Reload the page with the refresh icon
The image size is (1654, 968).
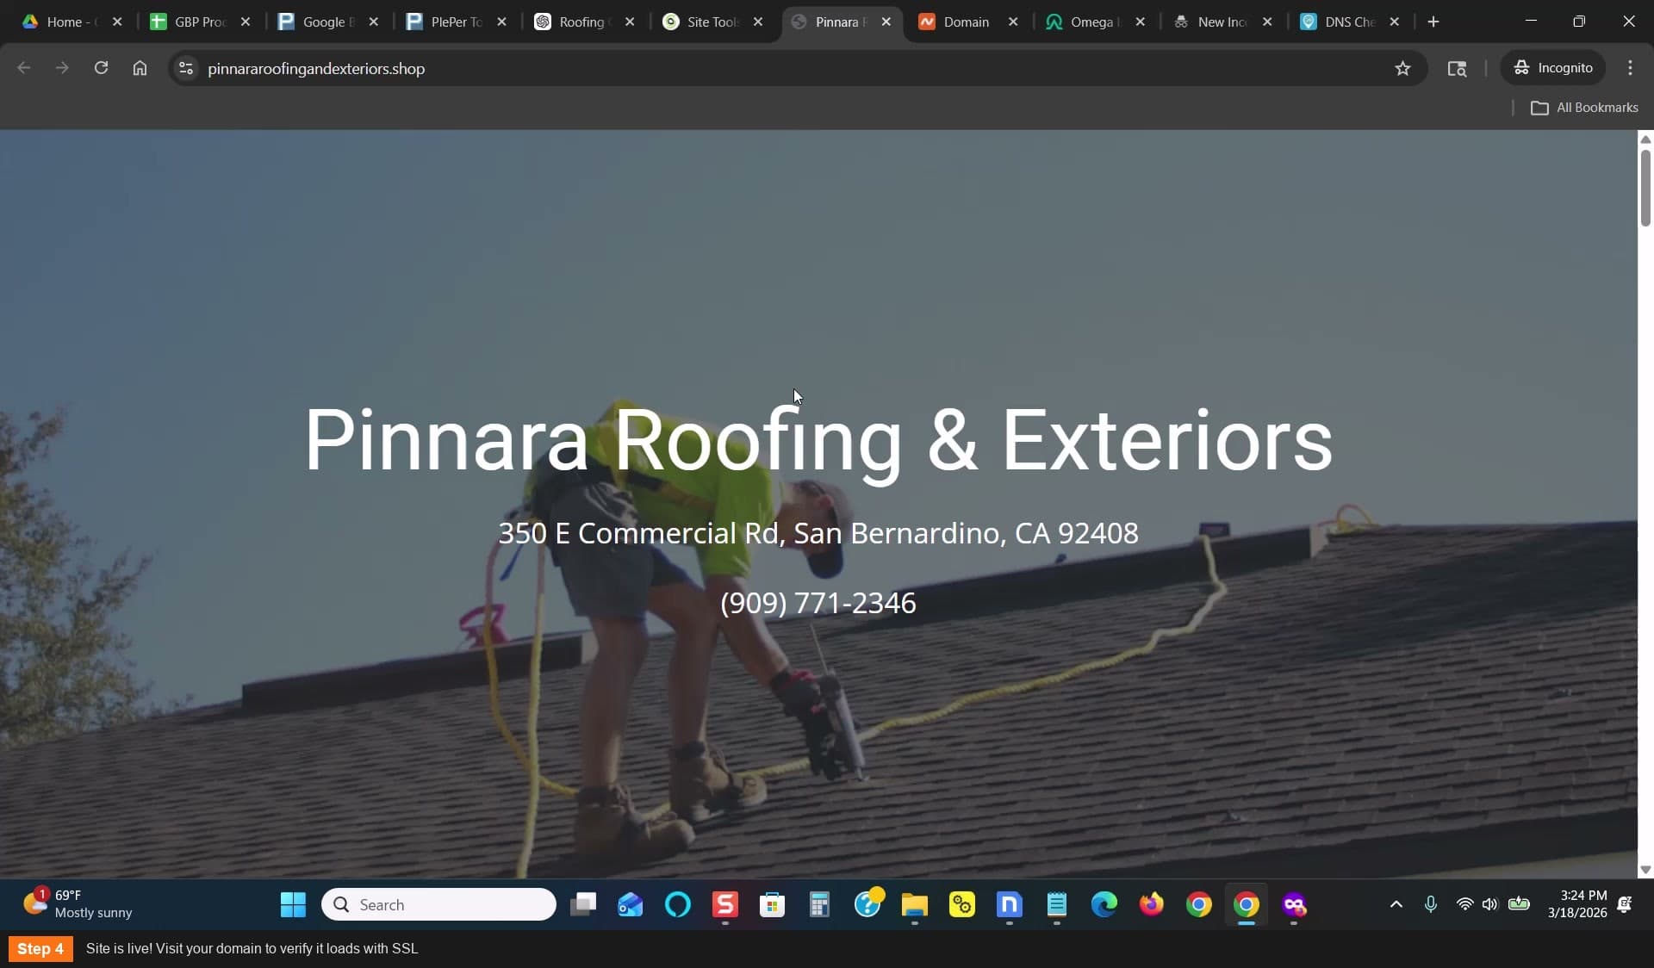(101, 68)
